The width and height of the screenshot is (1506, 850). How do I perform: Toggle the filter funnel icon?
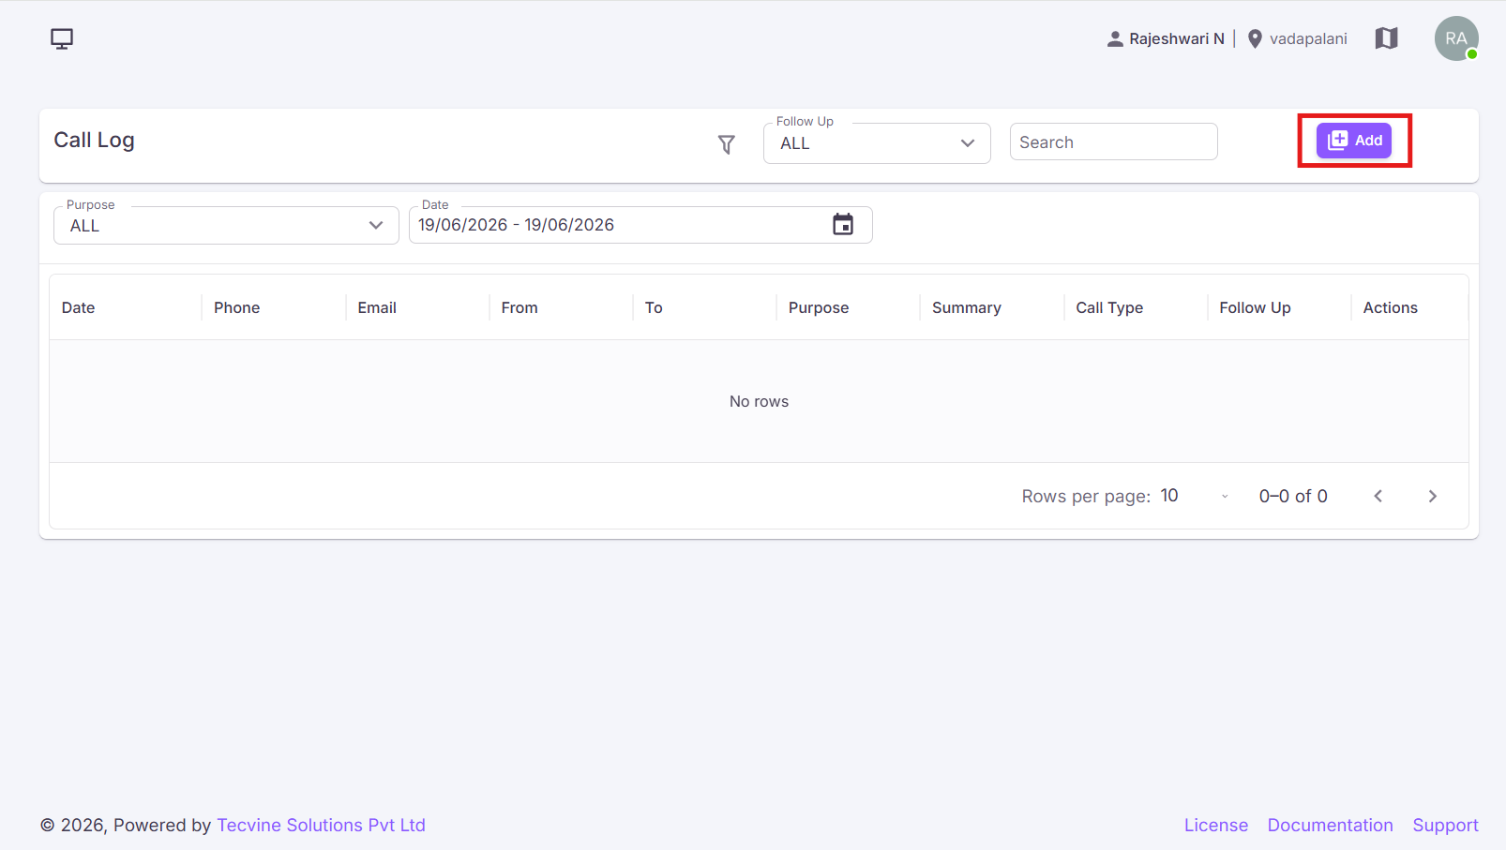click(x=727, y=144)
